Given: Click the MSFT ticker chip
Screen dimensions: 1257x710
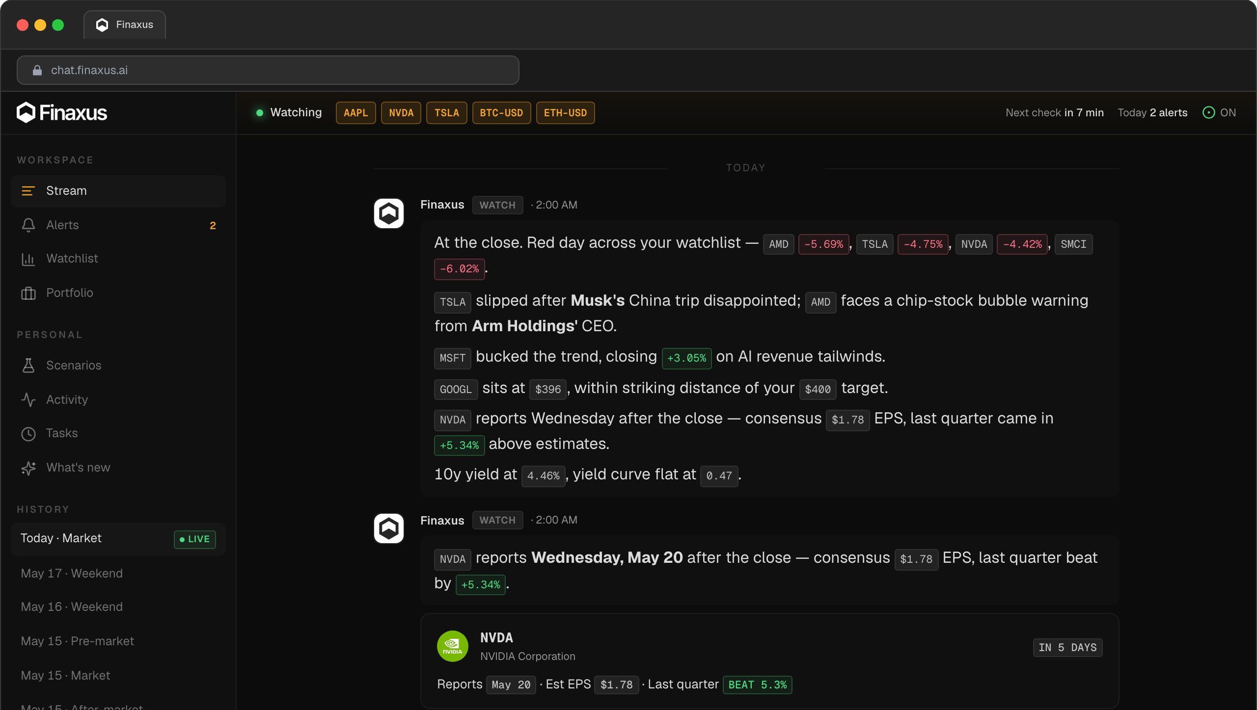Looking at the screenshot, I should (x=452, y=358).
